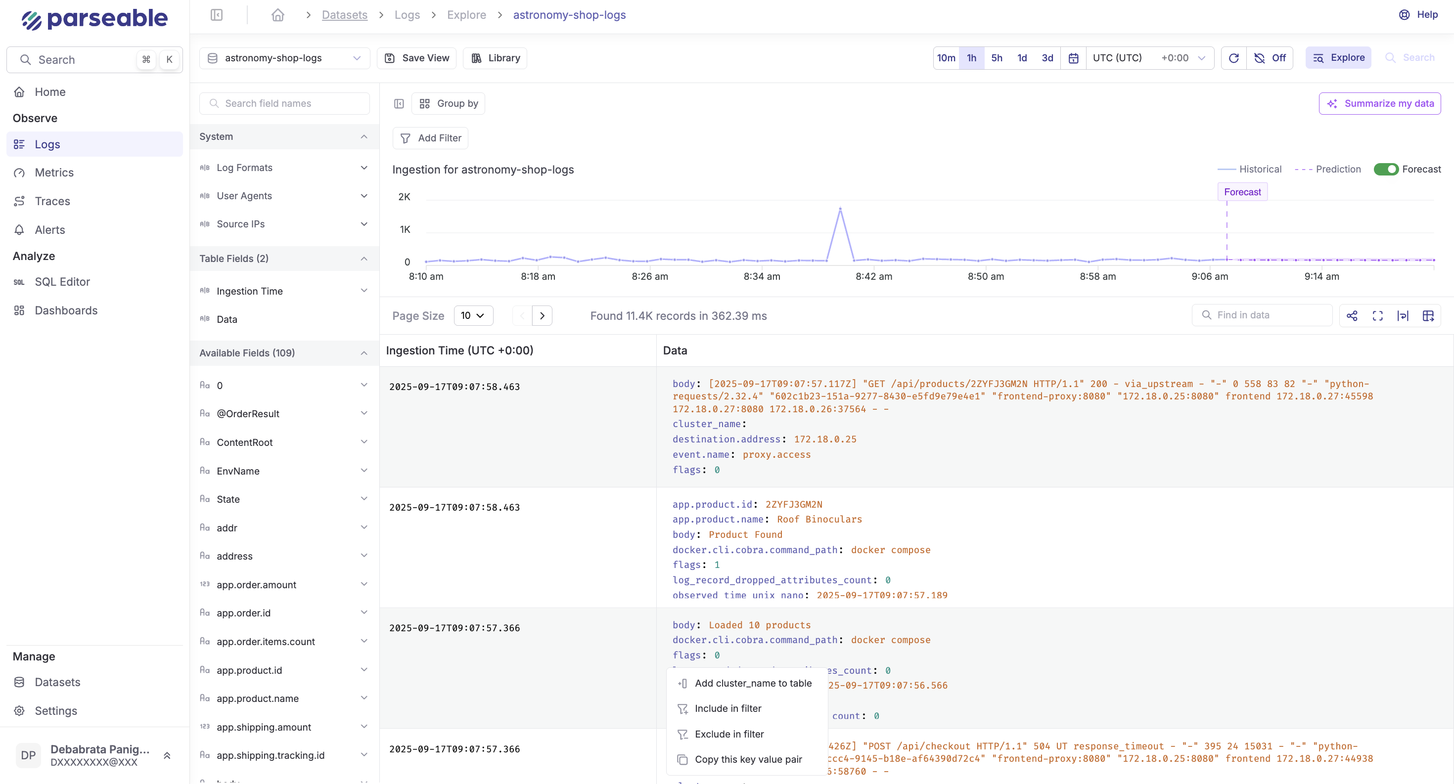
Task: Enter fullscreen table view
Action: (1377, 316)
